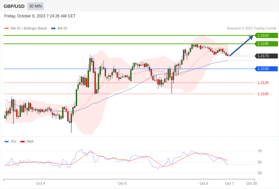Click the Oct 20 date axis label

pos(252,183)
